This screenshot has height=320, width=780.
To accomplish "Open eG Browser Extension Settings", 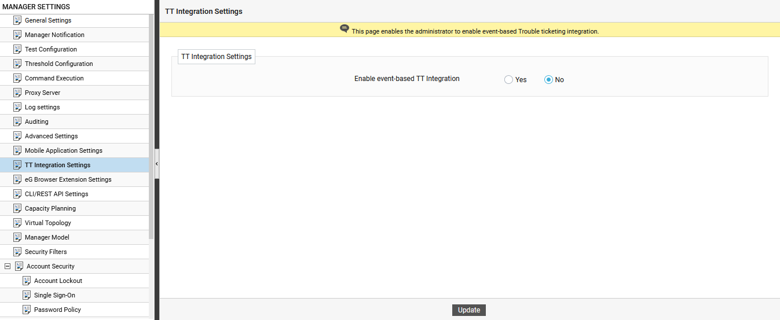I will pos(68,179).
